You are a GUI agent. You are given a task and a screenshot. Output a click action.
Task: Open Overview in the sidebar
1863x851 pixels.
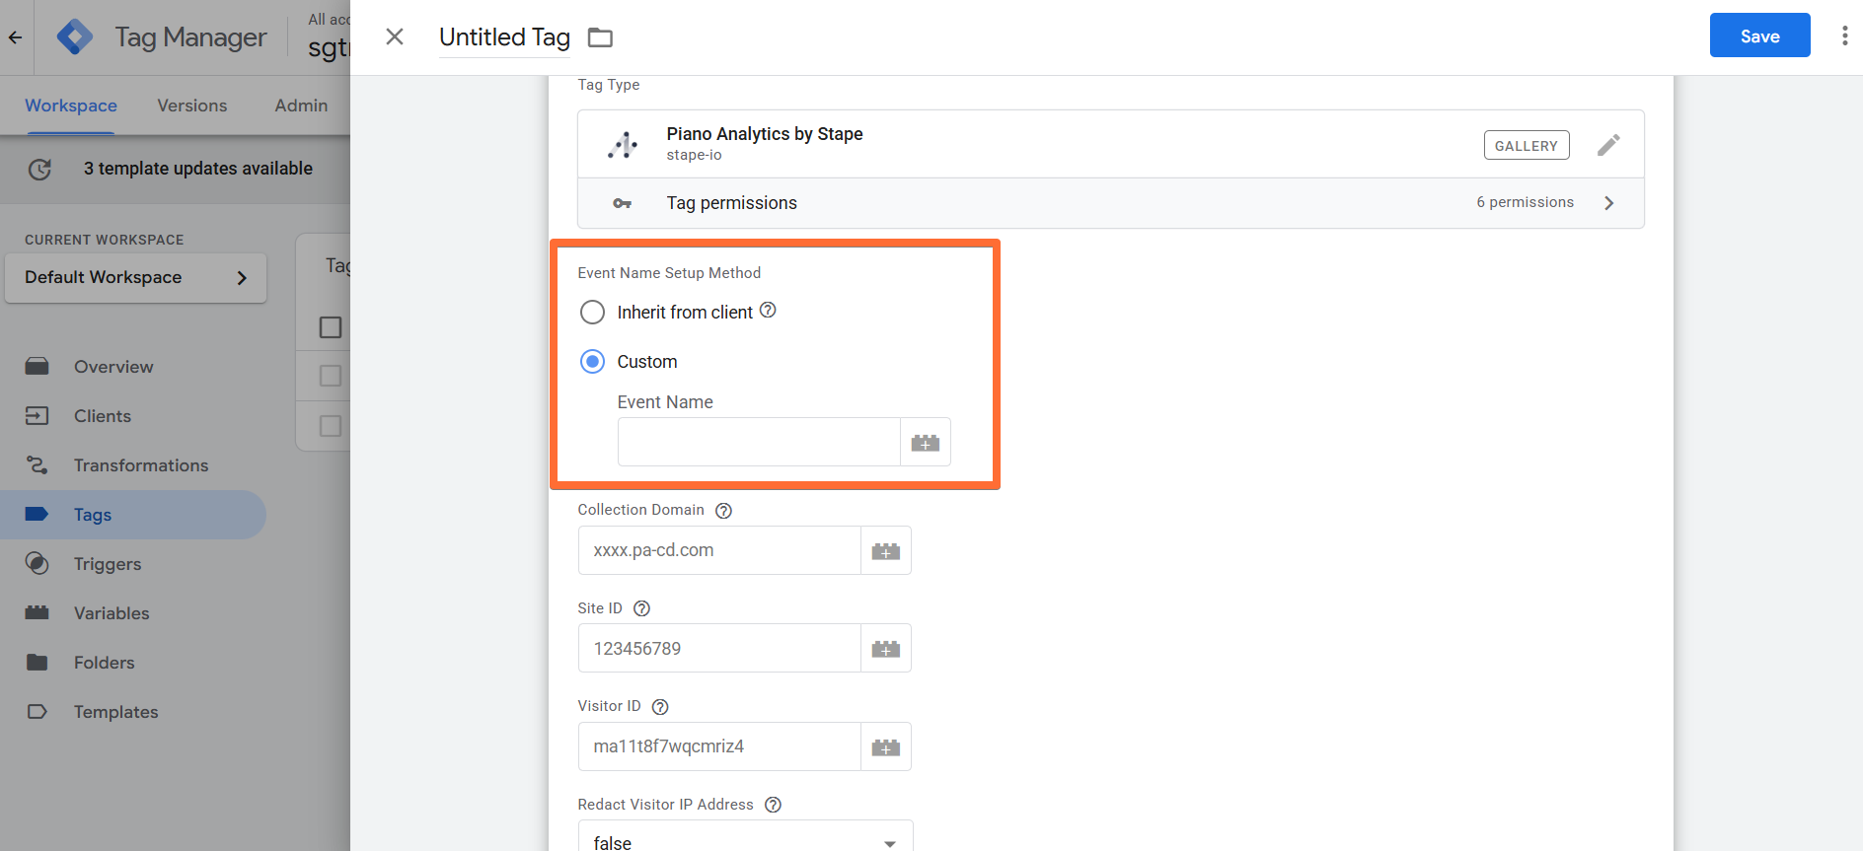tap(133, 367)
